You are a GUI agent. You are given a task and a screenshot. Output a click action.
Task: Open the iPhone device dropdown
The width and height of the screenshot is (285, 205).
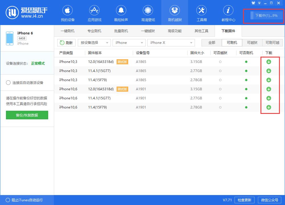tap(129, 42)
